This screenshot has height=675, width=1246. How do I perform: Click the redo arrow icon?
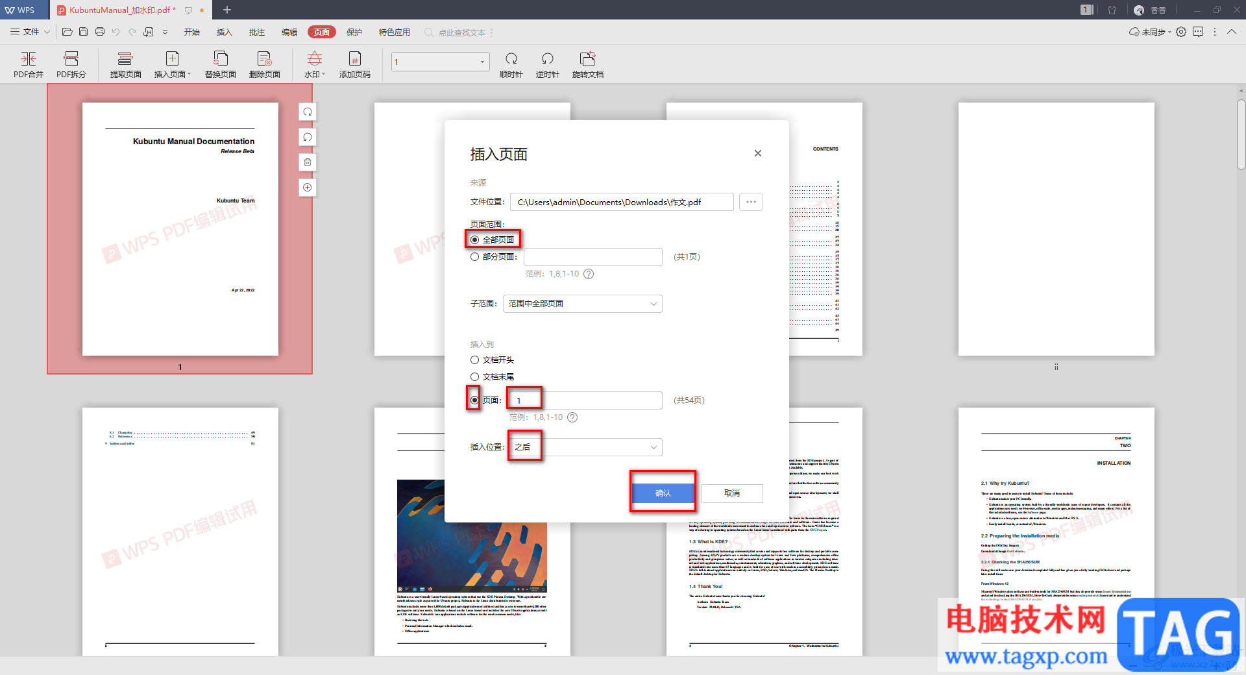(132, 32)
